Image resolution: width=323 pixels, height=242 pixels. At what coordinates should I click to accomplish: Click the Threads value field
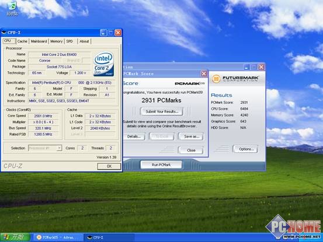point(110,148)
